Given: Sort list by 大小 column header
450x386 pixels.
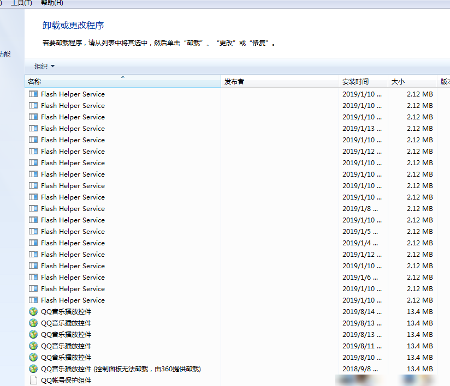Looking at the screenshot, I should coord(412,81).
